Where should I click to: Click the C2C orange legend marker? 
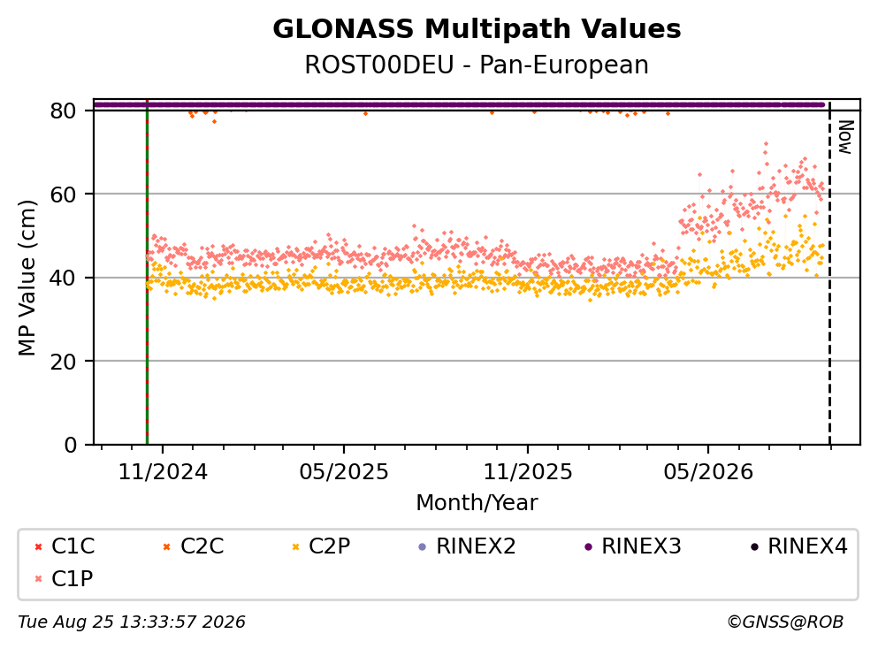point(166,546)
